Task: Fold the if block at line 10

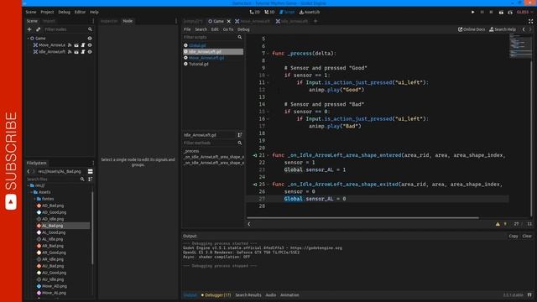Action: 268,75
